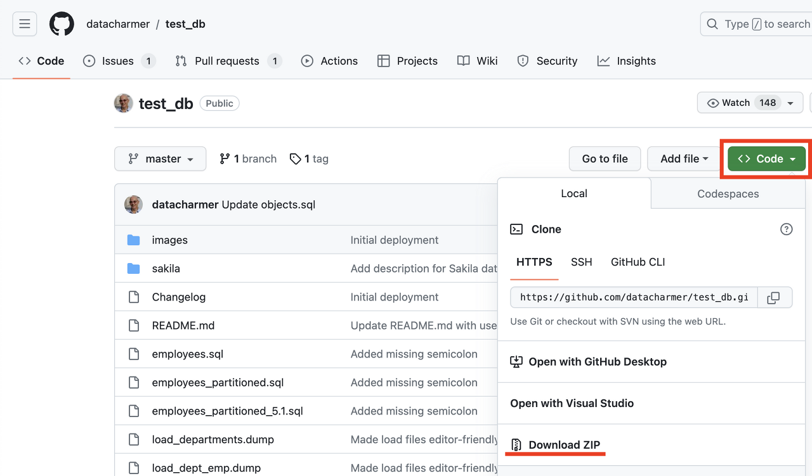Open the load_departments.dump file
This screenshot has width=812, height=476.
point(213,440)
